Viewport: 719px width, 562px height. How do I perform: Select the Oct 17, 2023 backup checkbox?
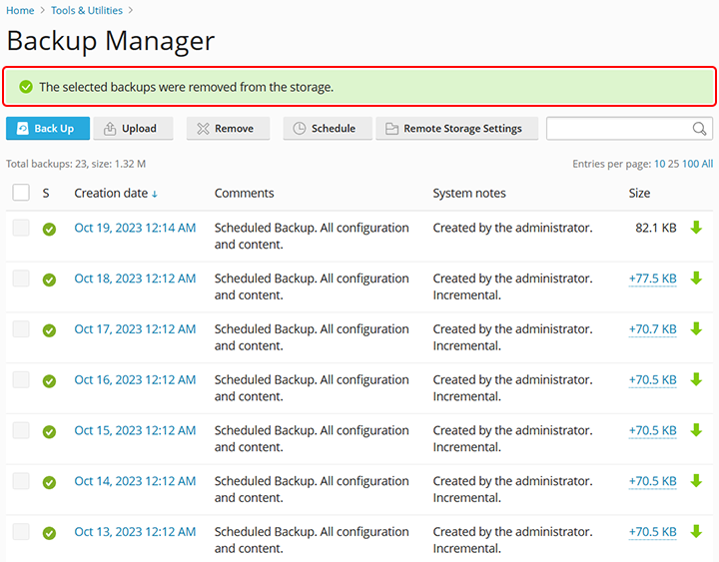pos(21,329)
